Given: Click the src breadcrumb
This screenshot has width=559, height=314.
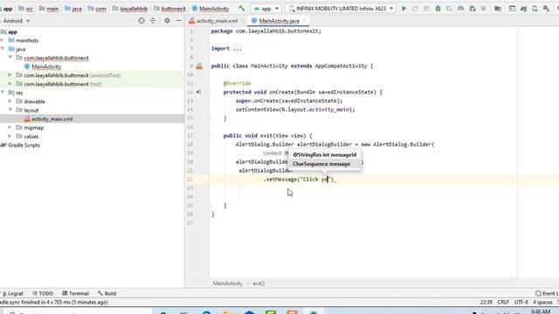Looking at the screenshot, I should click(x=29, y=9).
